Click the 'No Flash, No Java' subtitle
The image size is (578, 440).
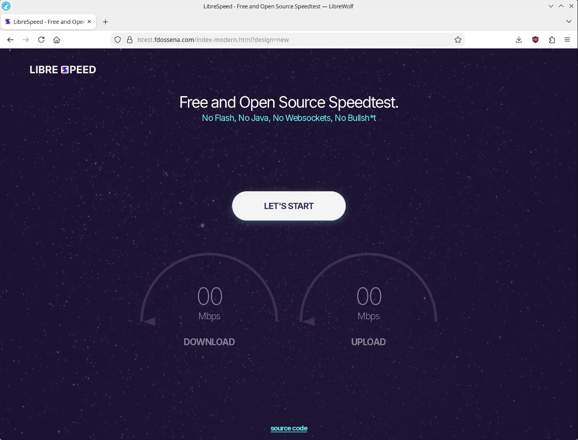point(289,118)
